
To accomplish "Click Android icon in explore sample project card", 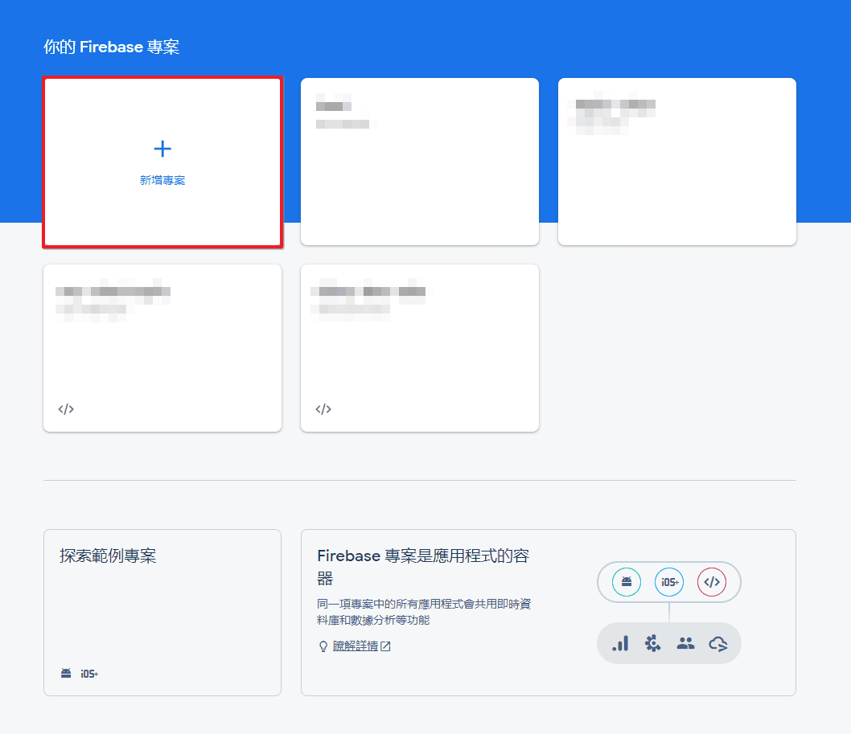I will [x=66, y=673].
